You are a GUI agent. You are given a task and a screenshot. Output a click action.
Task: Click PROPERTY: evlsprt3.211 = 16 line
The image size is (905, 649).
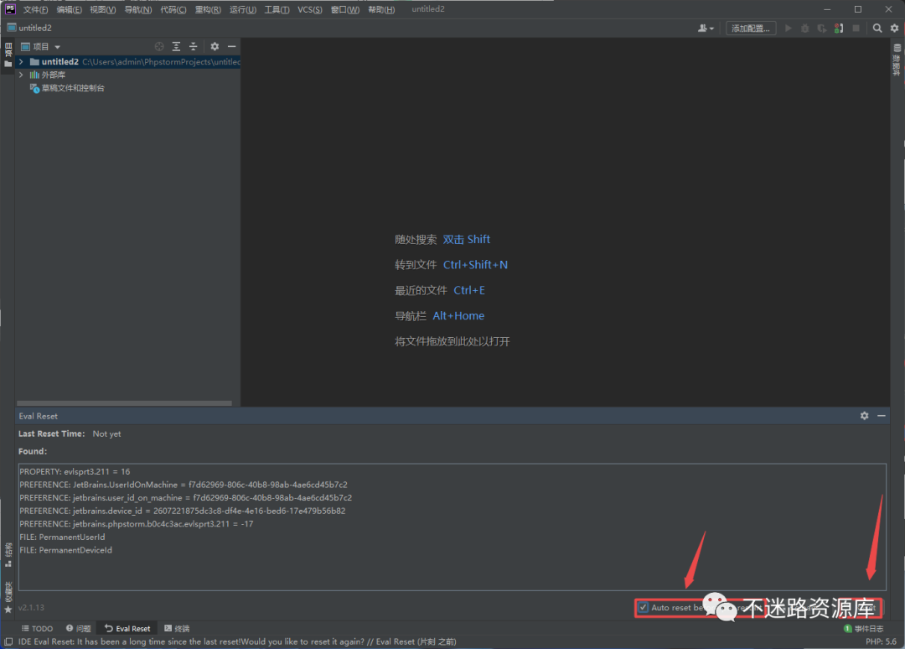tap(75, 472)
